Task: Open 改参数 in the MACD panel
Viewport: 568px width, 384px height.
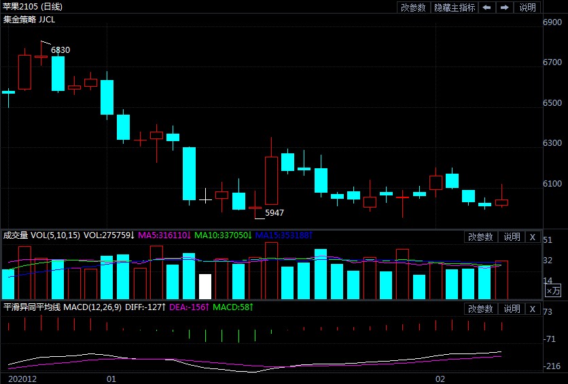Action: [x=481, y=309]
